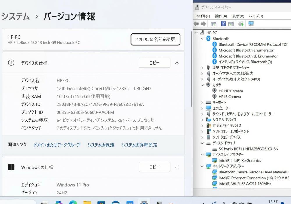Image resolution: width=291 pixels, height=204 pixels.
Task: Select HP IR Camera device
Action: tap(230, 96)
